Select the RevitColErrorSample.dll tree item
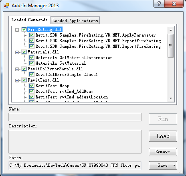186x176 pixels. [55, 69]
